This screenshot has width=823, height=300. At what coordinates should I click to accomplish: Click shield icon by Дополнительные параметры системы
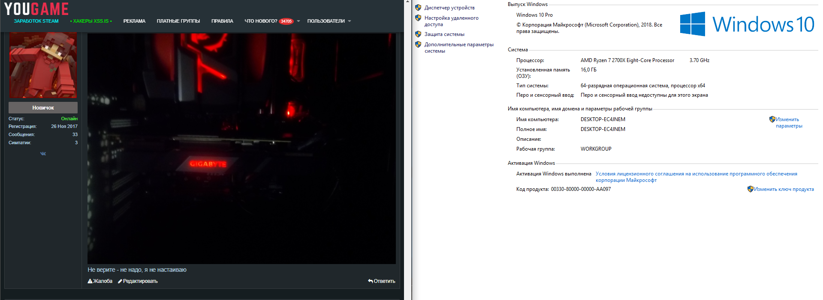(x=418, y=45)
